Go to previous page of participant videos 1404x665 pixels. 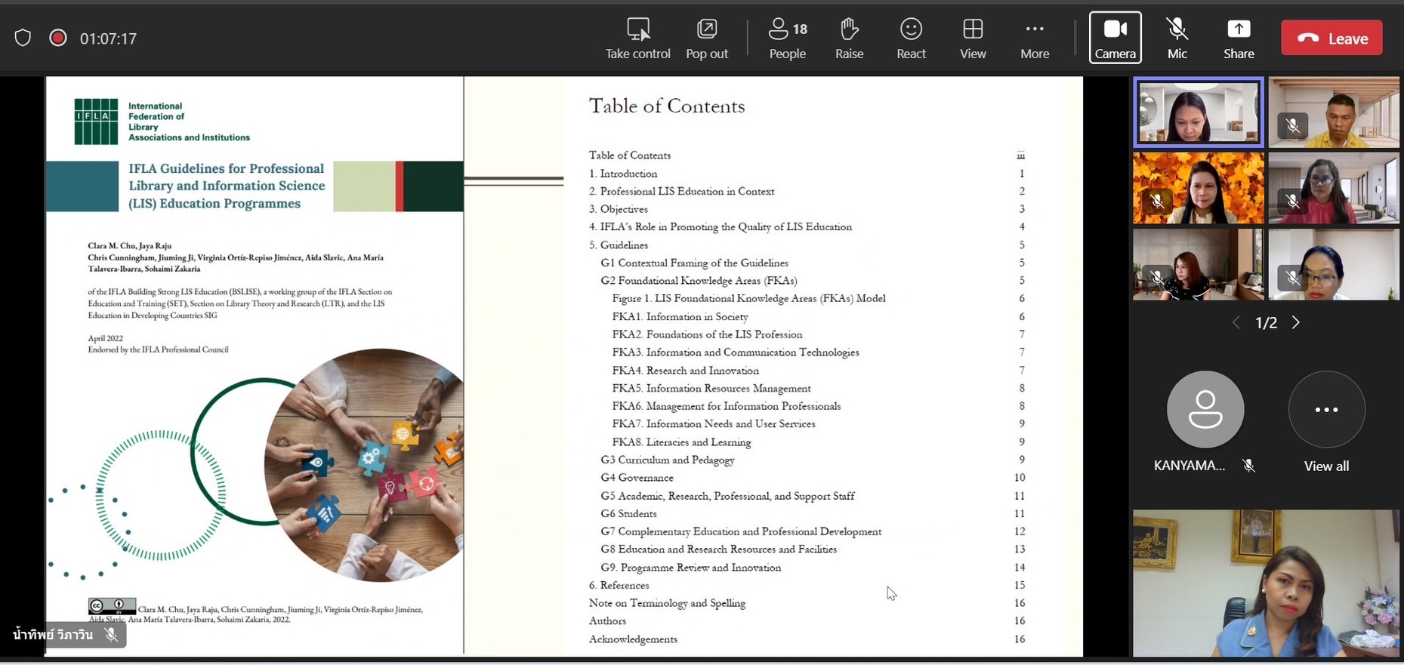[x=1236, y=323]
